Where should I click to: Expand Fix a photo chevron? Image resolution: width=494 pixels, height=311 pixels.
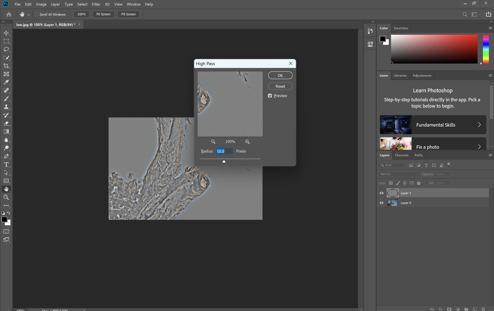(x=479, y=146)
